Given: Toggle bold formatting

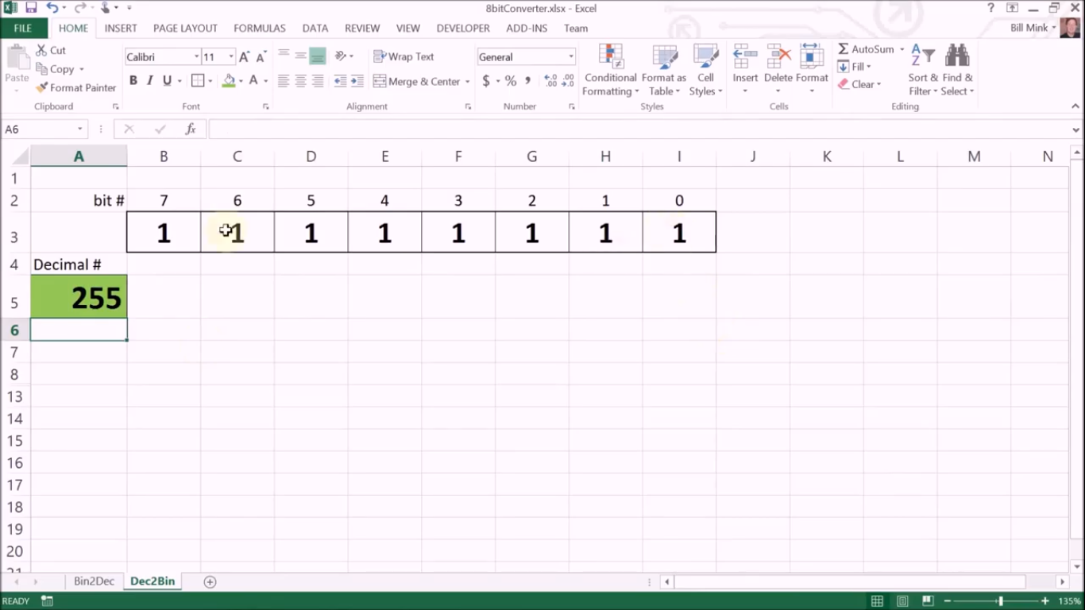Looking at the screenshot, I should click(x=133, y=80).
